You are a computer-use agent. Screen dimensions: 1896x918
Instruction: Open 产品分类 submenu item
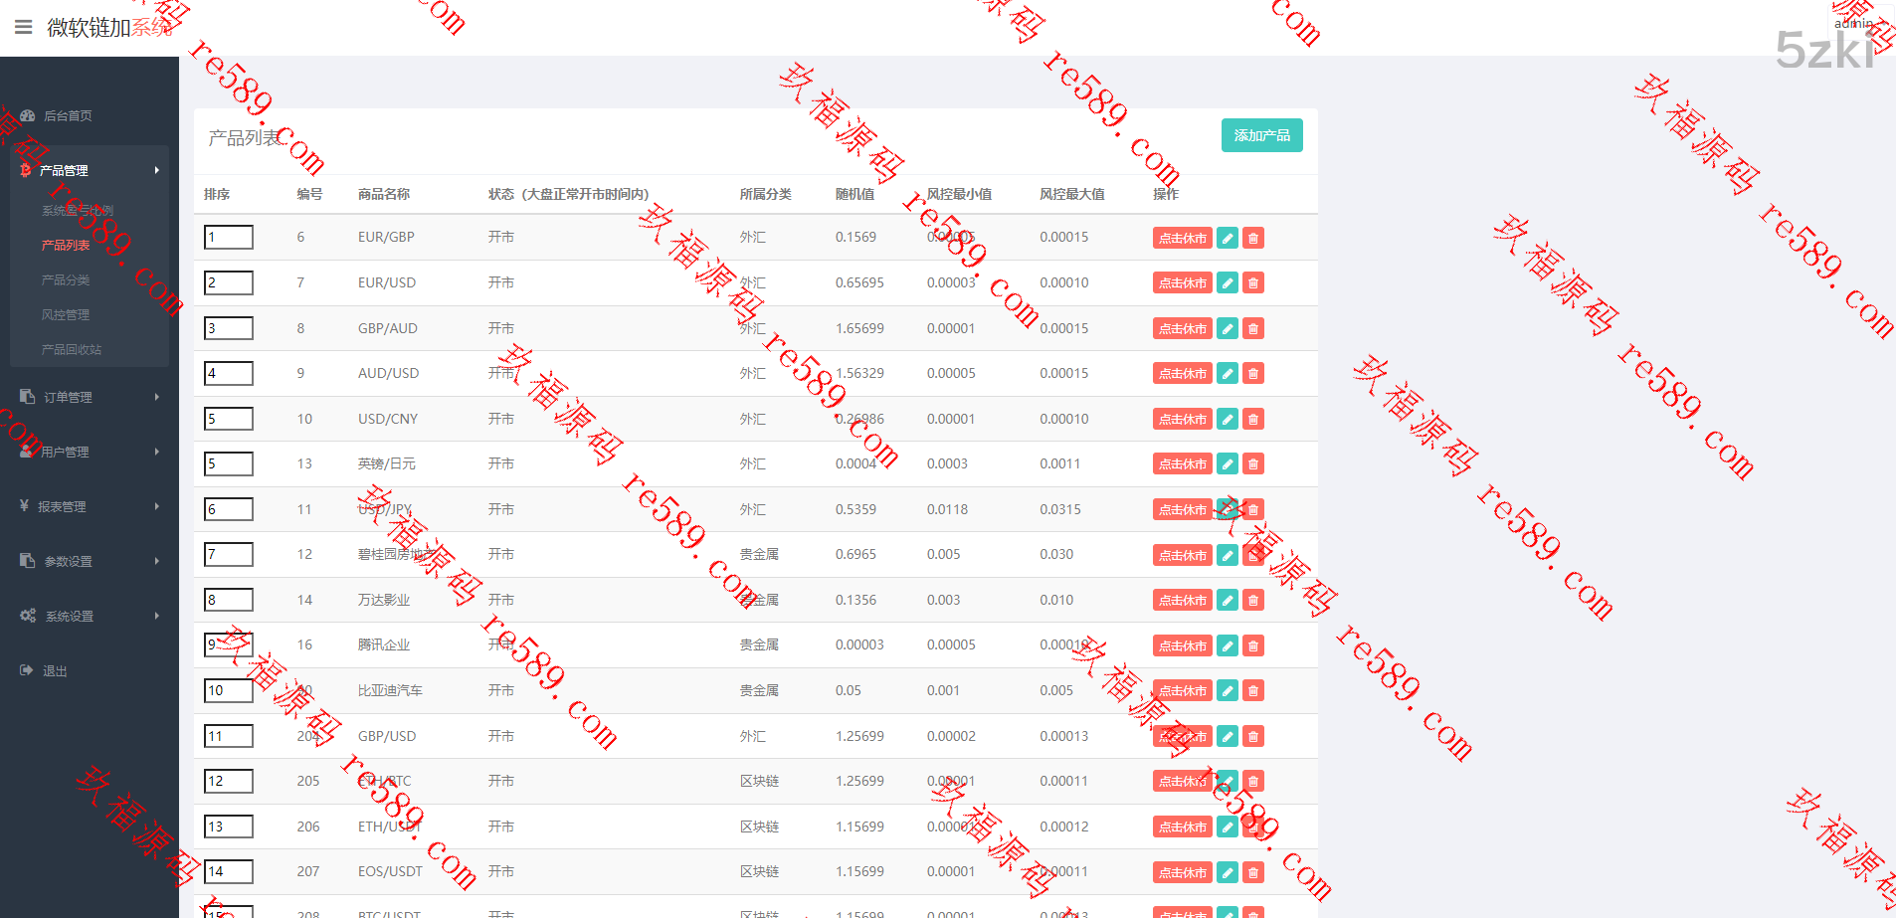click(x=66, y=280)
